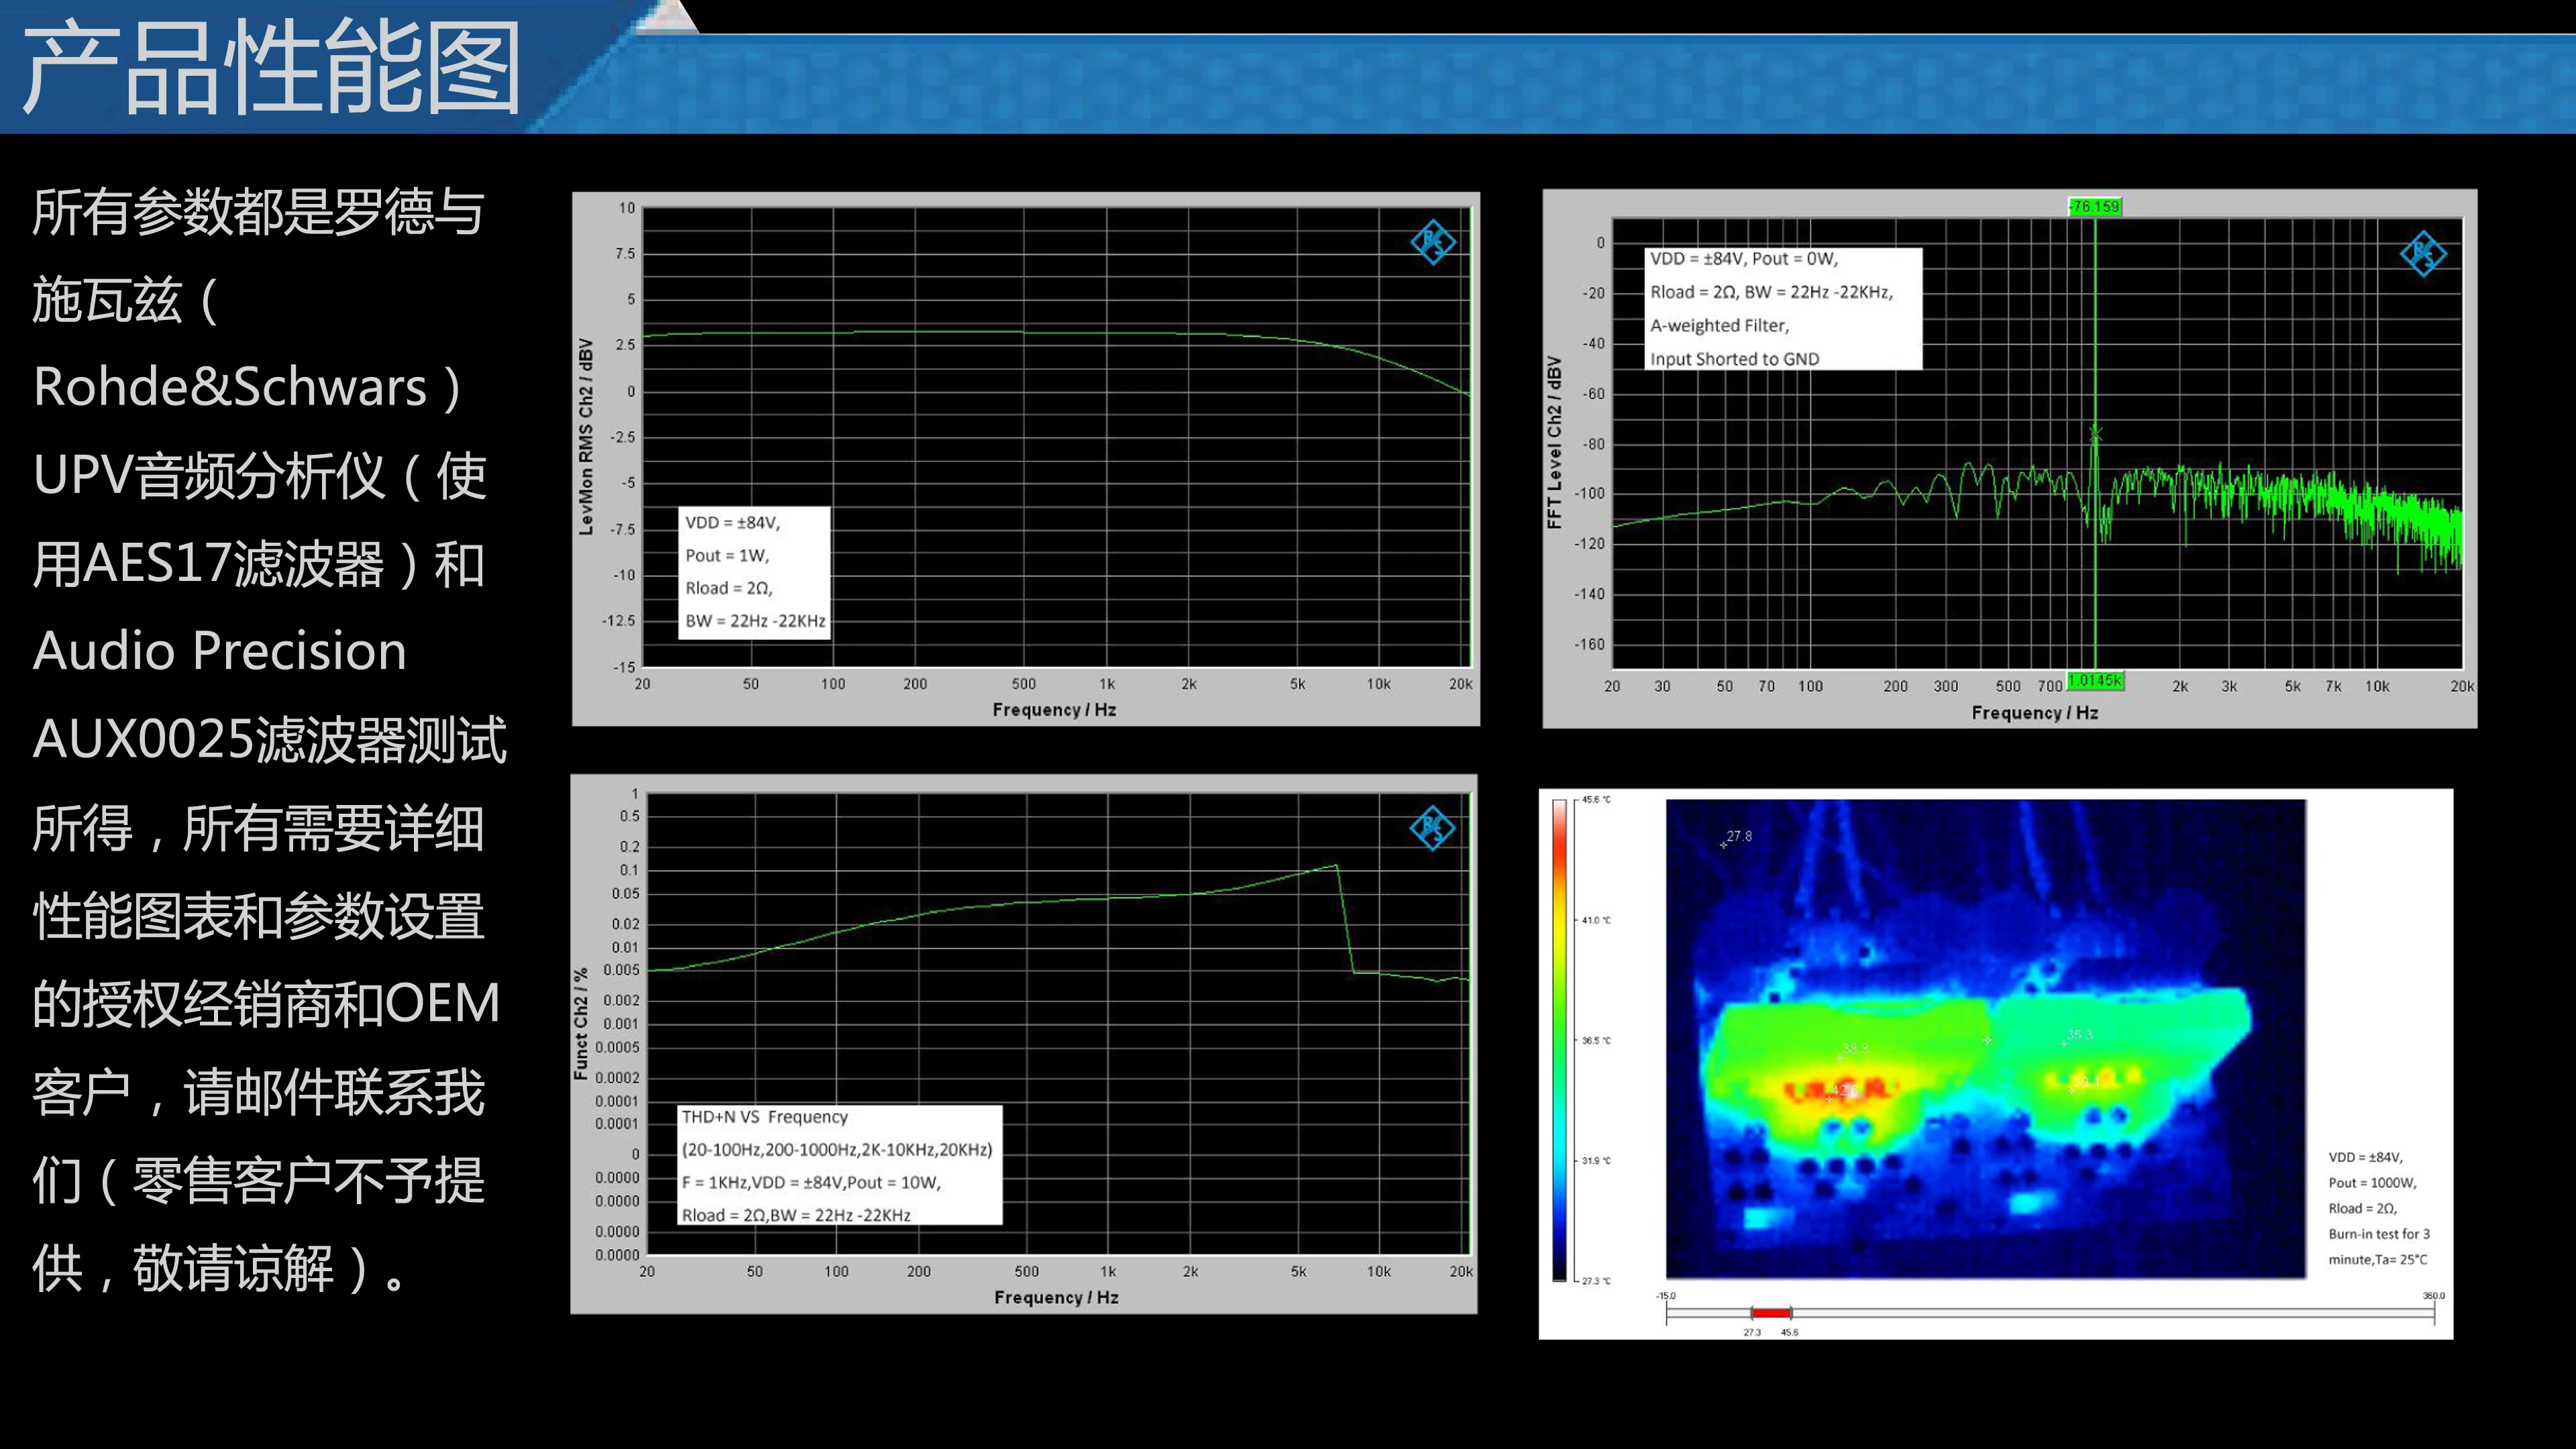Select the 'THD+N VS Frequency' annotation line
Screen dimensions: 2576x1449
765,1117
